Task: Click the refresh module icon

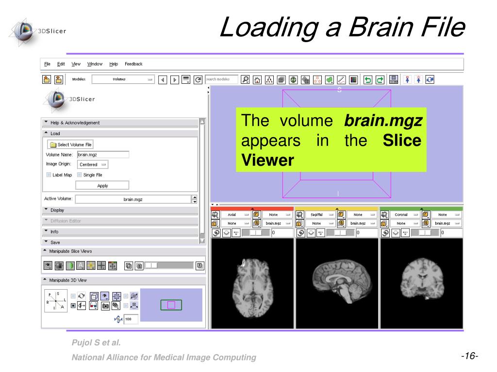Action: tap(198, 80)
